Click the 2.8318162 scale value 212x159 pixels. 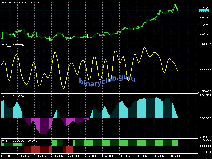point(205,95)
